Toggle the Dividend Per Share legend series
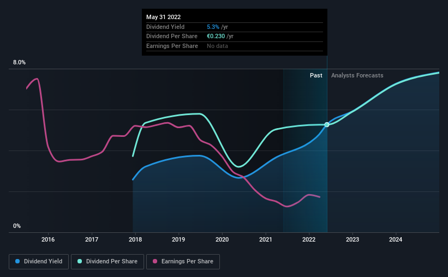Image resolution: width=448 pixels, height=277 pixels. [x=107, y=261]
